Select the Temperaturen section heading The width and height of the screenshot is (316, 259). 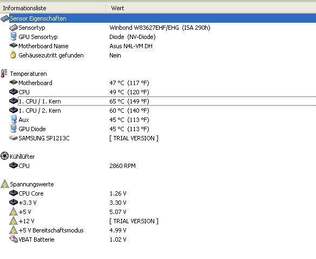(29, 74)
